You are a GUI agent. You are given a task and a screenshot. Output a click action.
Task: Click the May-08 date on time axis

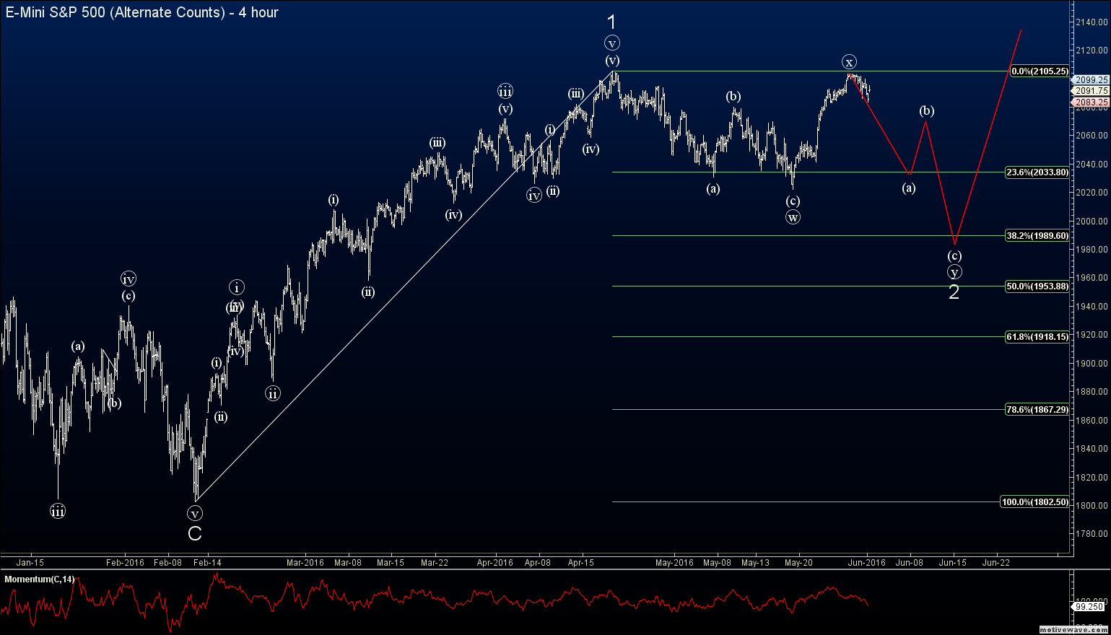point(717,563)
